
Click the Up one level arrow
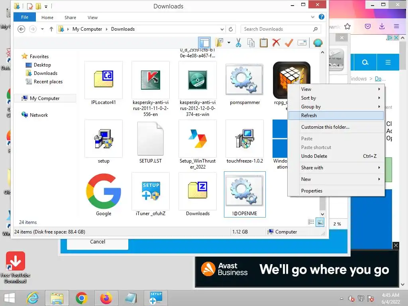[x=51, y=29]
